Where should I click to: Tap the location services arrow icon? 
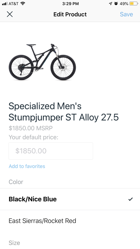[110, 4]
